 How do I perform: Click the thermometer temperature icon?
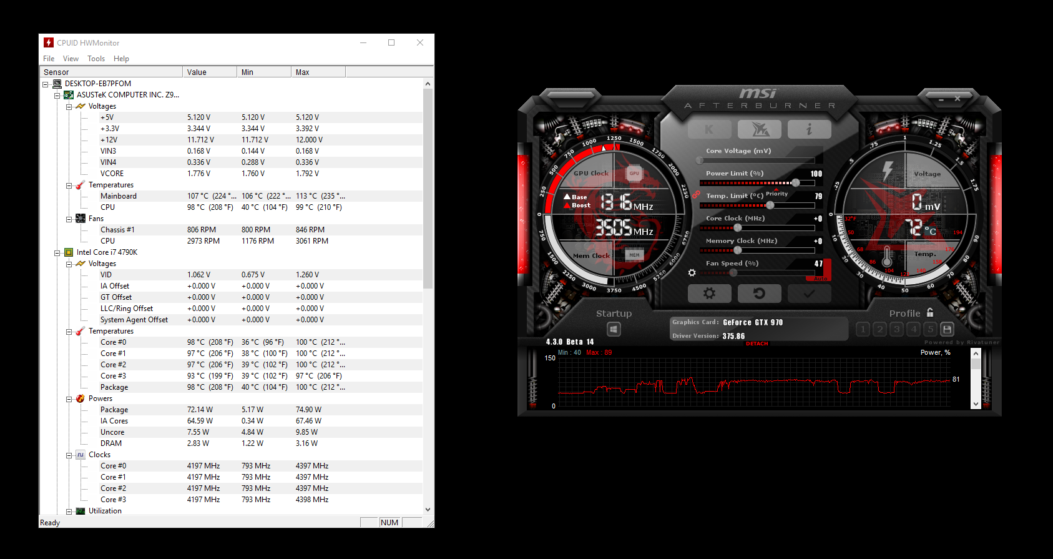pos(887,256)
